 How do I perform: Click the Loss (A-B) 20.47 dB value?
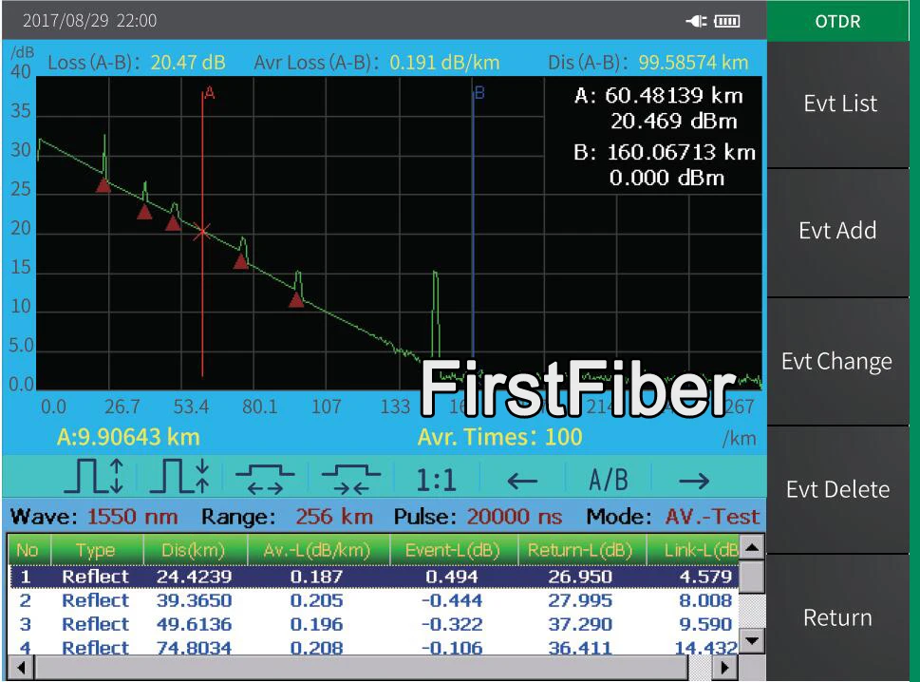(188, 62)
